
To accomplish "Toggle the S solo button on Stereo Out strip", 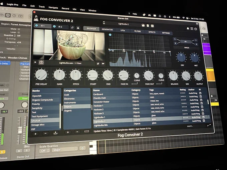I will pos(27,150).
